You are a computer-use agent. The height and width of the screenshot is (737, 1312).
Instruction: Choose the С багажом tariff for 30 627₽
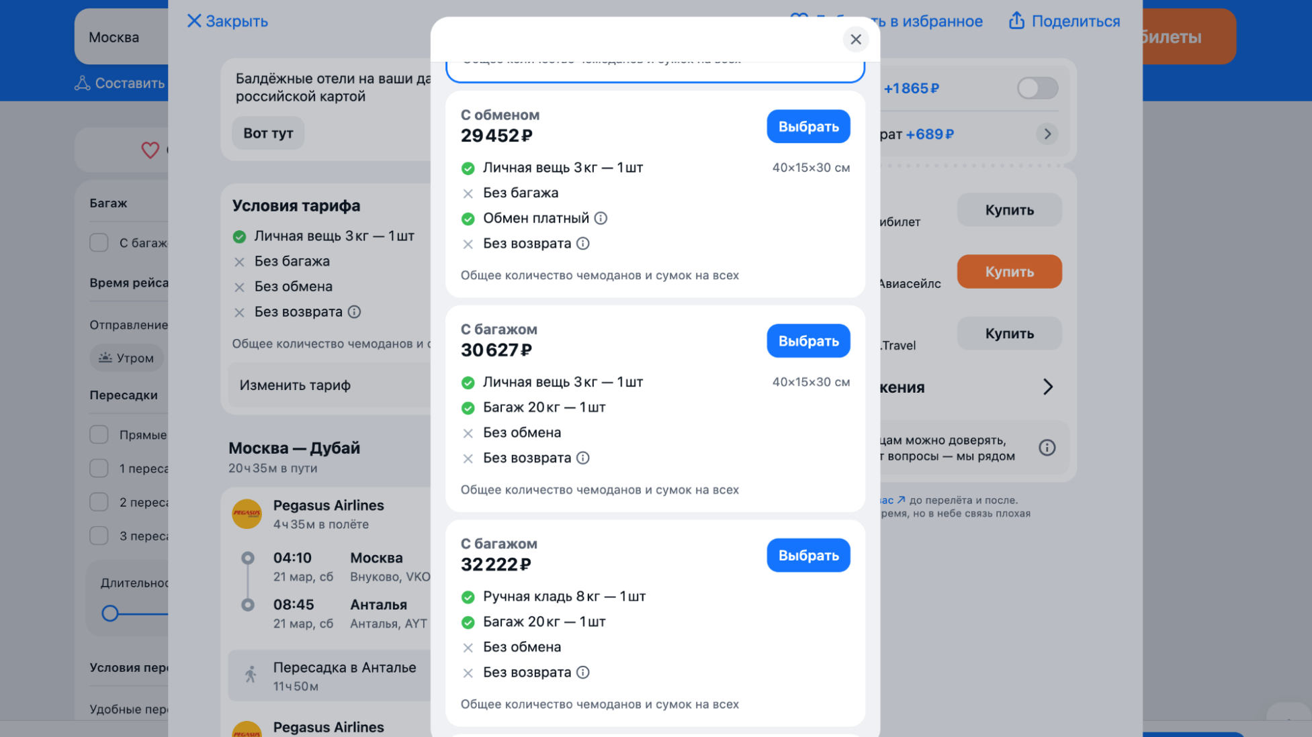[x=807, y=341]
